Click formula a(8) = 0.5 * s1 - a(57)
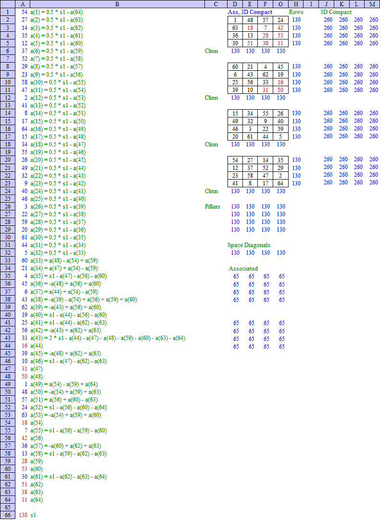This screenshot has height=520, width=380. point(58,66)
